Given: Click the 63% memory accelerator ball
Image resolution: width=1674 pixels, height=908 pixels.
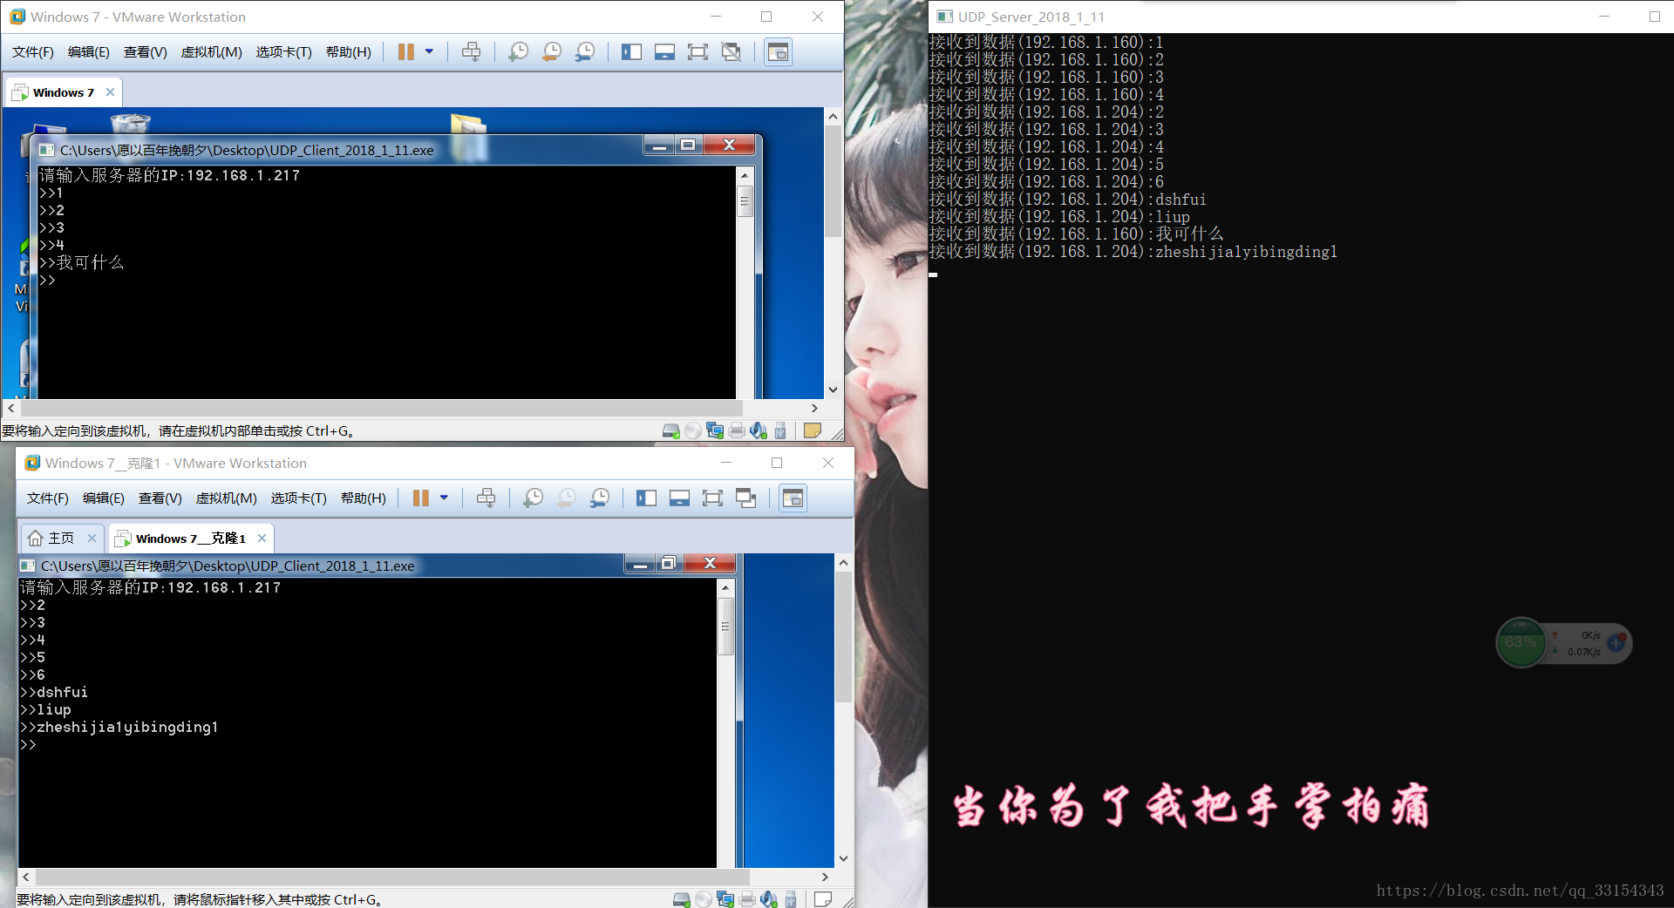Looking at the screenshot, I should click(1521, 643).
